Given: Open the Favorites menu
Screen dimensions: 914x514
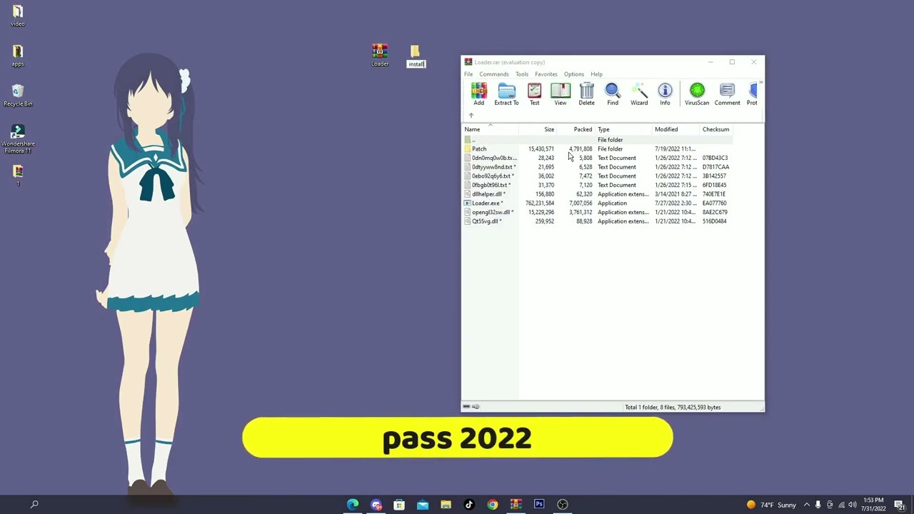Looking at the screenshot, I should pos(546,74).
